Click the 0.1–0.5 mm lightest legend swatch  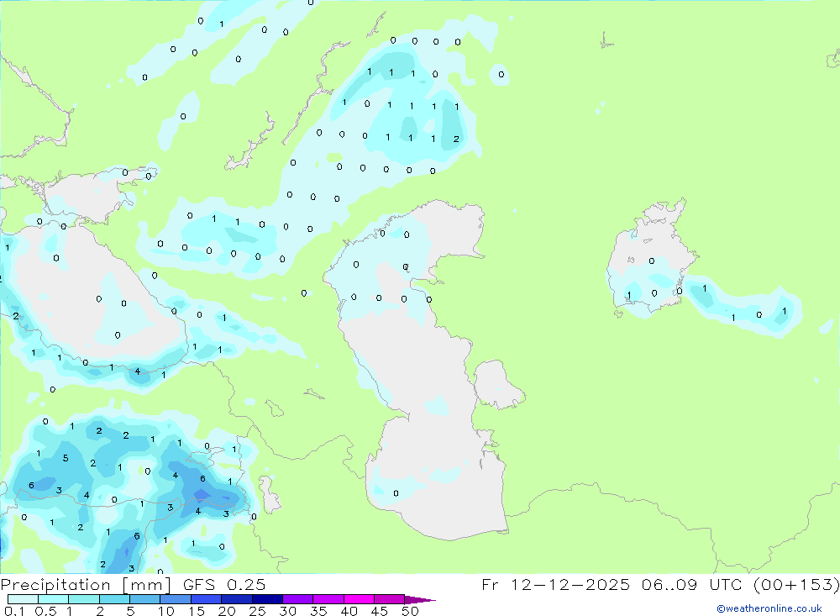click(x=23, y=599)
